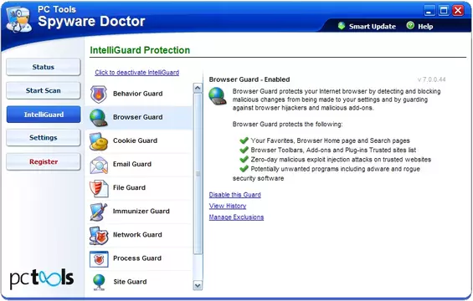Open the Register section

click(x=44, y=162)
